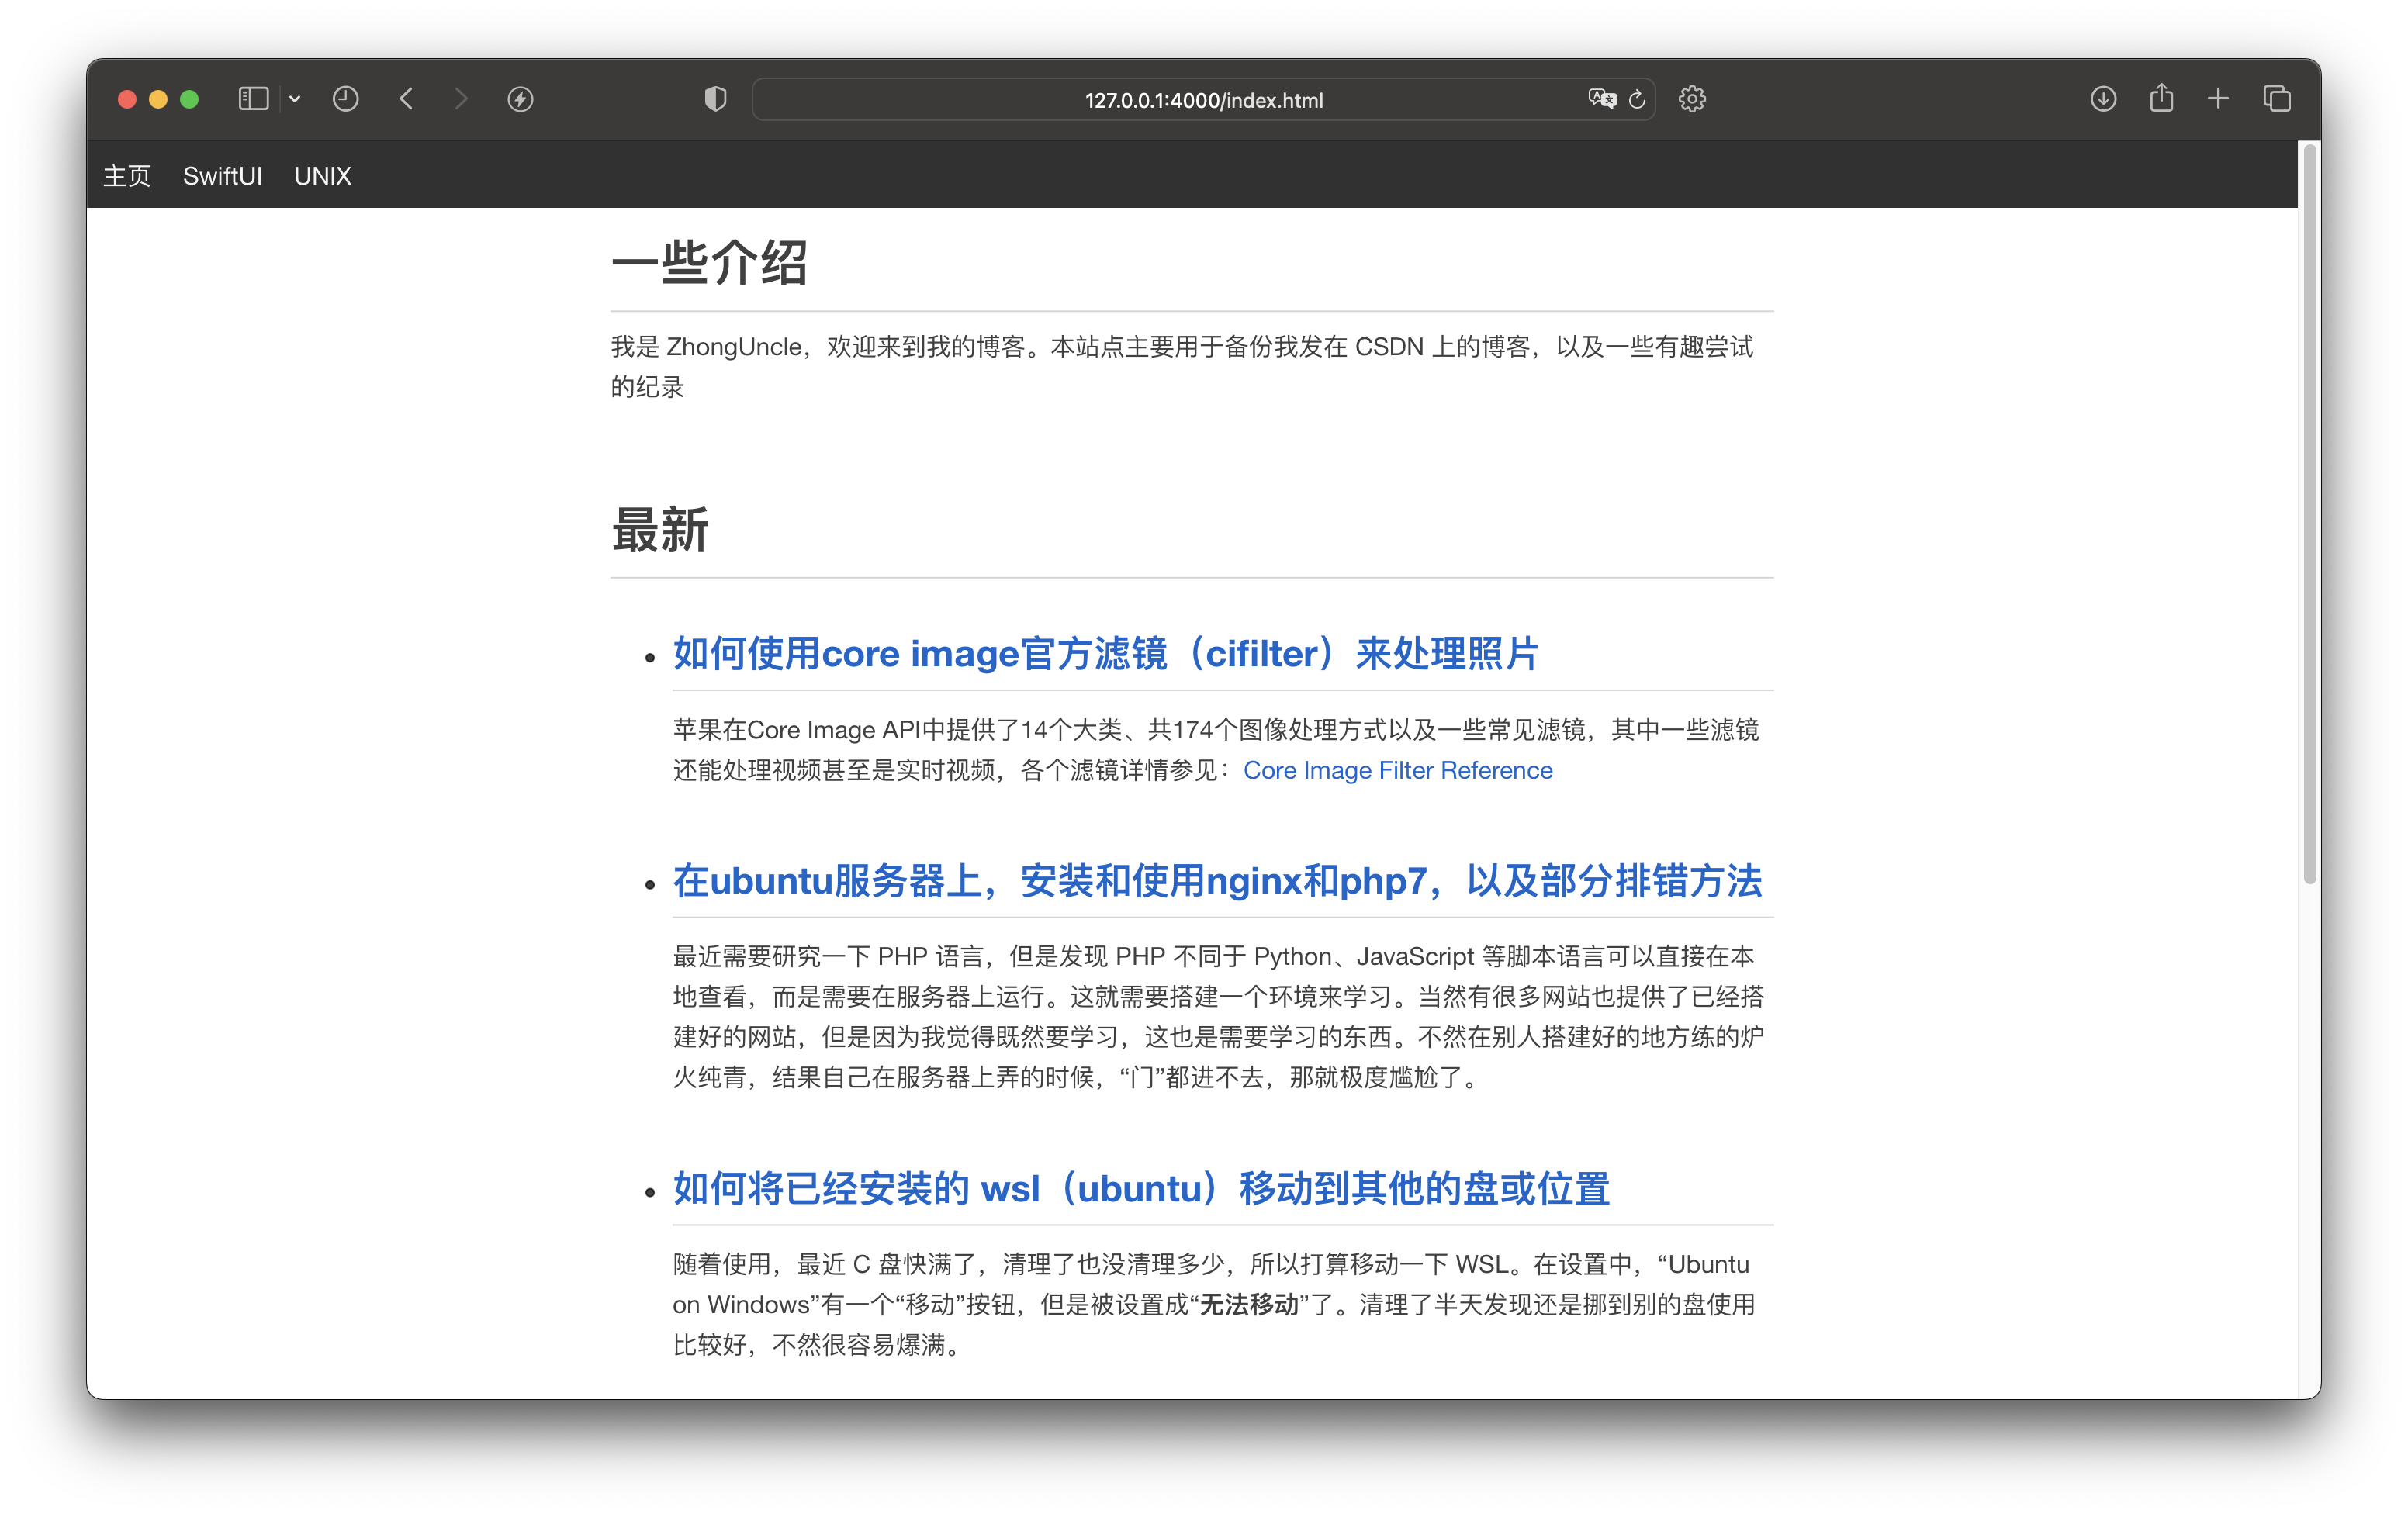Open the privacy report shield icon
2408x1514 pixels.
point(715,99)
